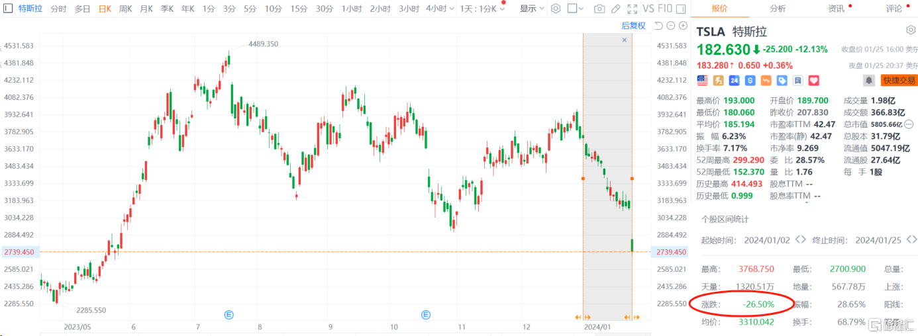Toggle the right sidebar panel icon
The image size is (918, 336).
[x=680, y=9]
